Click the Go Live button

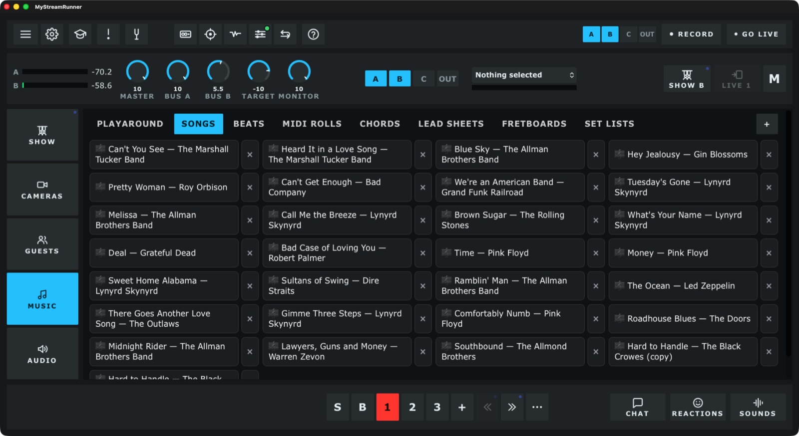756,34
